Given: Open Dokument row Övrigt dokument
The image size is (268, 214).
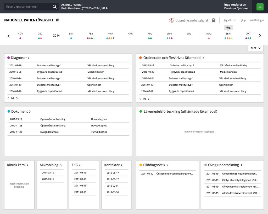Looking at the screenshot, I should click(x=68, y=132).
